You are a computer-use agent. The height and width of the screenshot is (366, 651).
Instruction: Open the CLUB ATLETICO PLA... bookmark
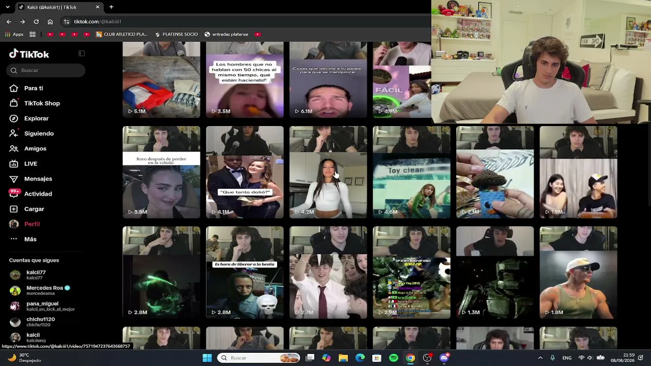pos(122,34)
